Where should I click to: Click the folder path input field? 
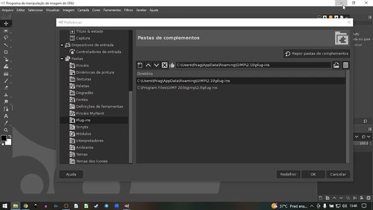(254, 65)
